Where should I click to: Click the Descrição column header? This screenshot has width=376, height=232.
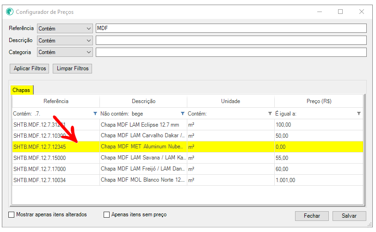point(143,101)
